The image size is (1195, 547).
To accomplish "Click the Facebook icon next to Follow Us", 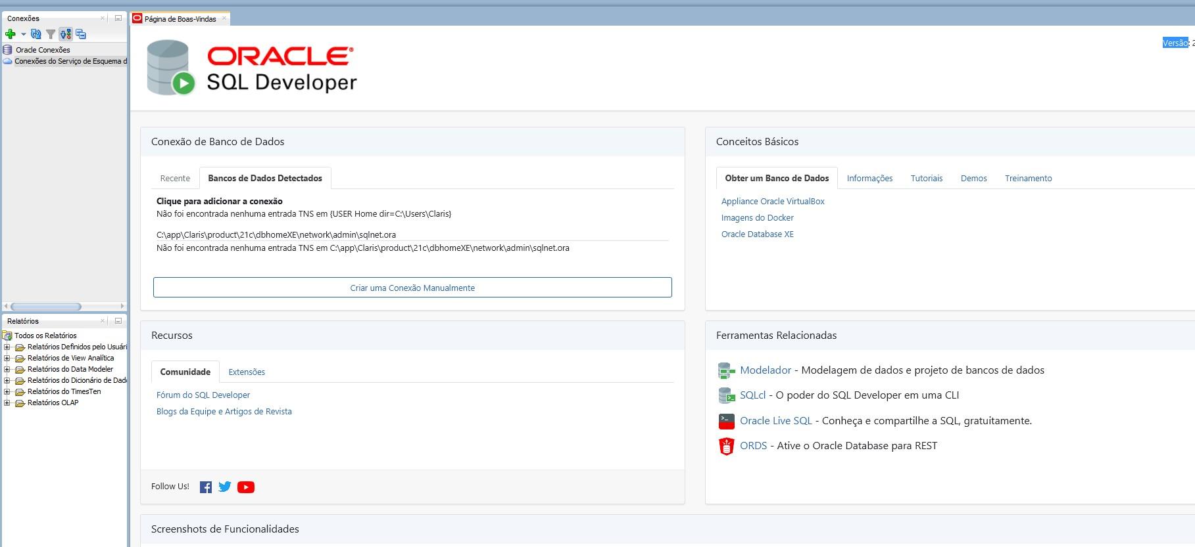I will [x=206, y=487].
